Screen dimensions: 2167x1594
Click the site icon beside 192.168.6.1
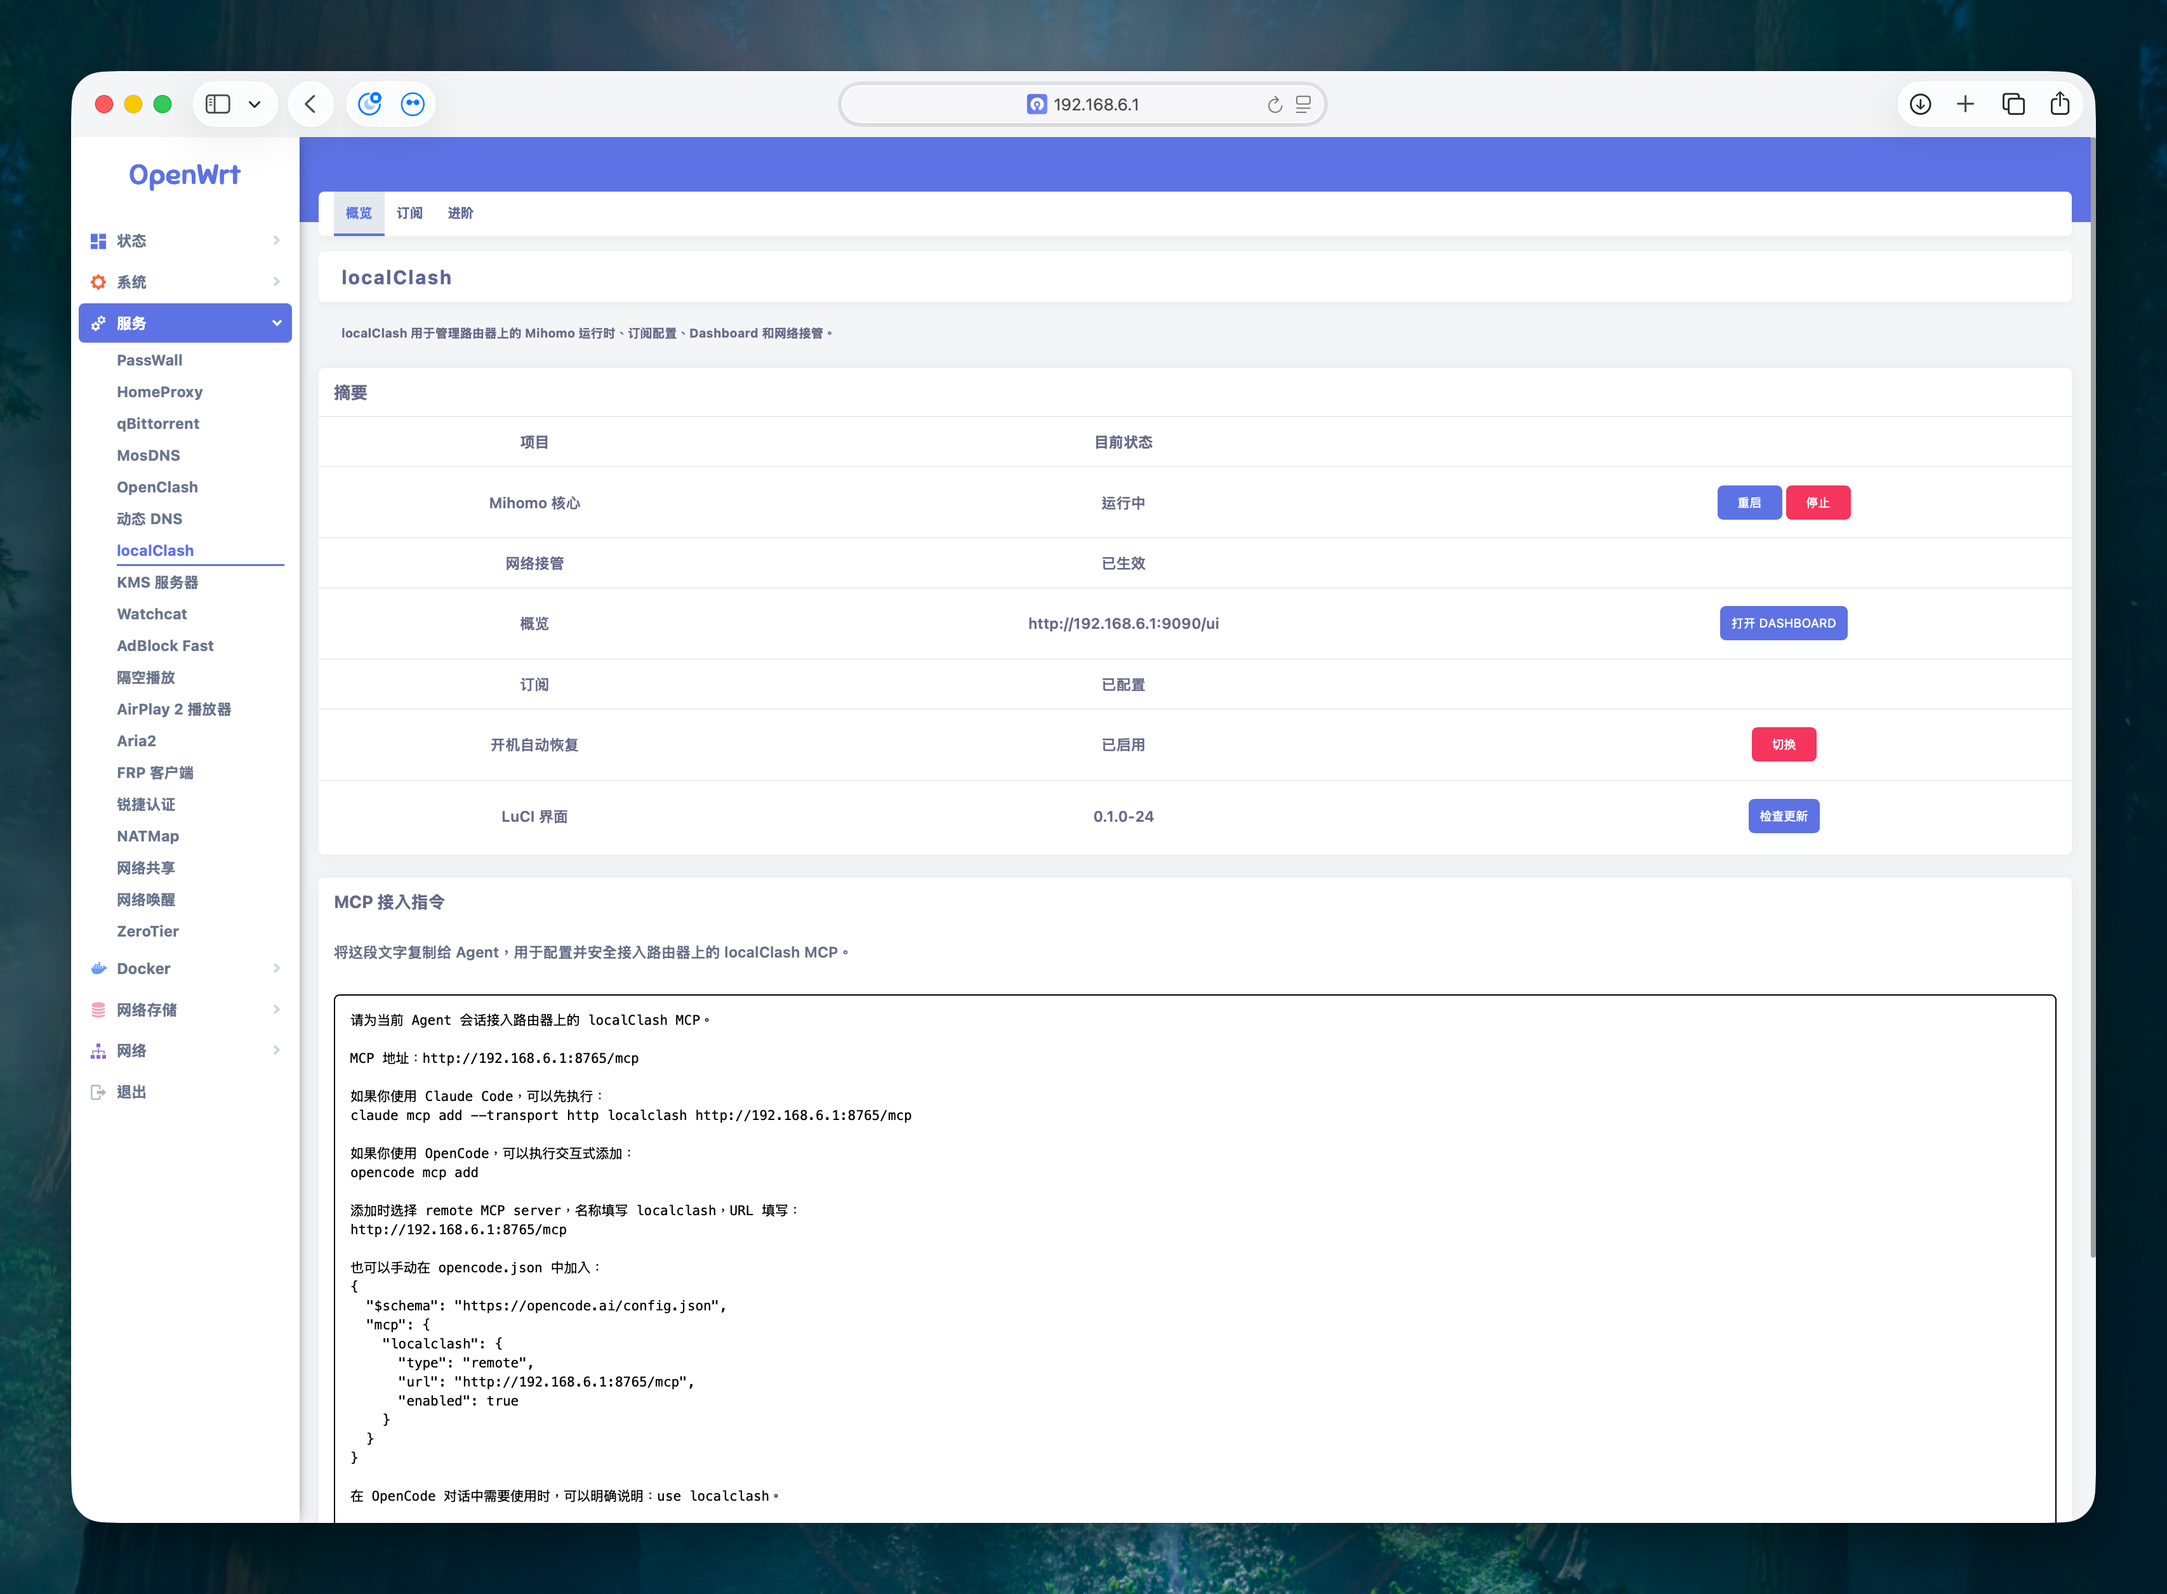tap(1036, 104)
